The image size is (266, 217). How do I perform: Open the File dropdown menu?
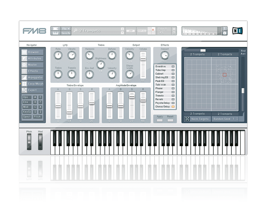66,29
